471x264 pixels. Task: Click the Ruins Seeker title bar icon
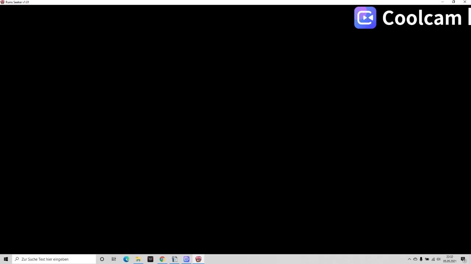(x=3, y=2)
